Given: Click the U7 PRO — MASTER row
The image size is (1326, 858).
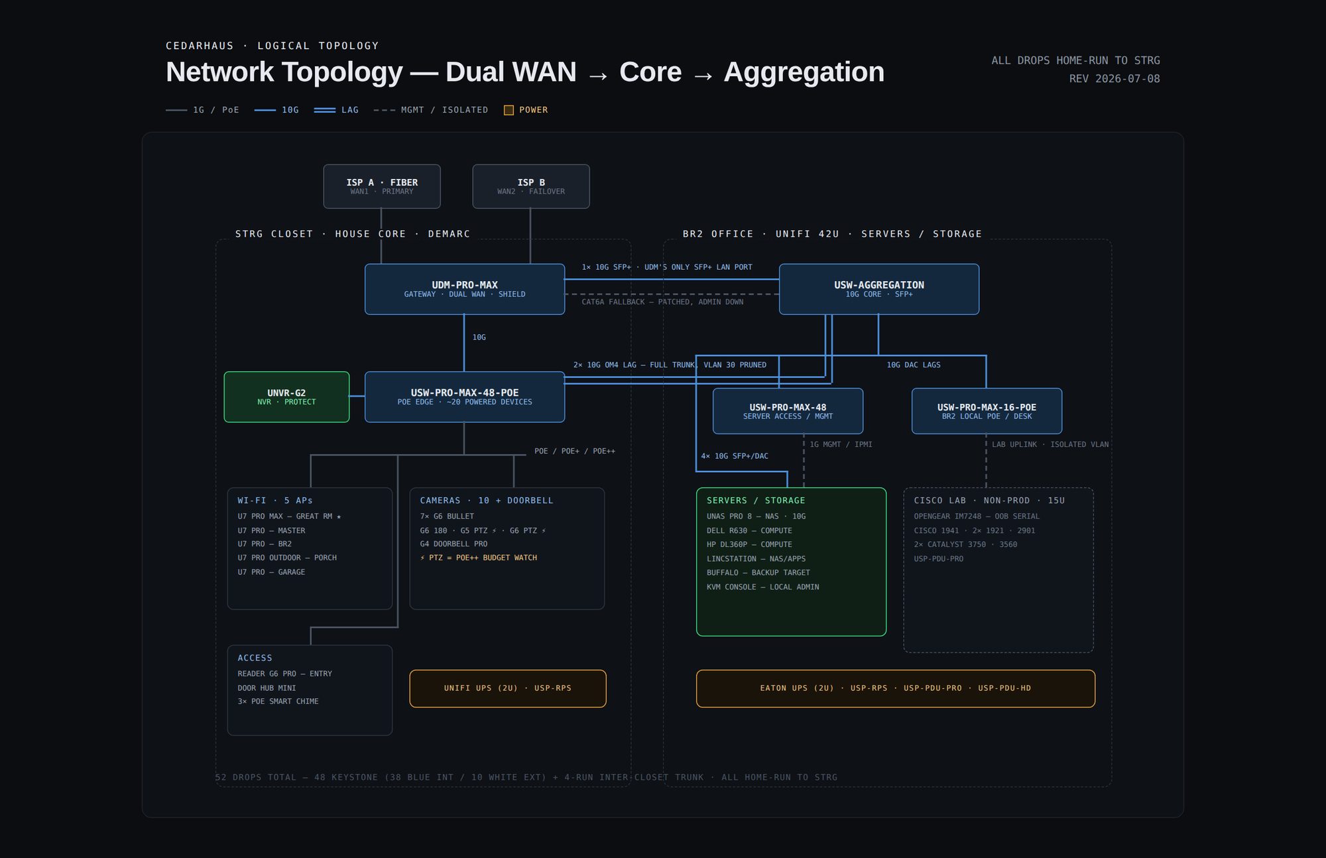Looking at the screenshot, I should coord(271,531).
